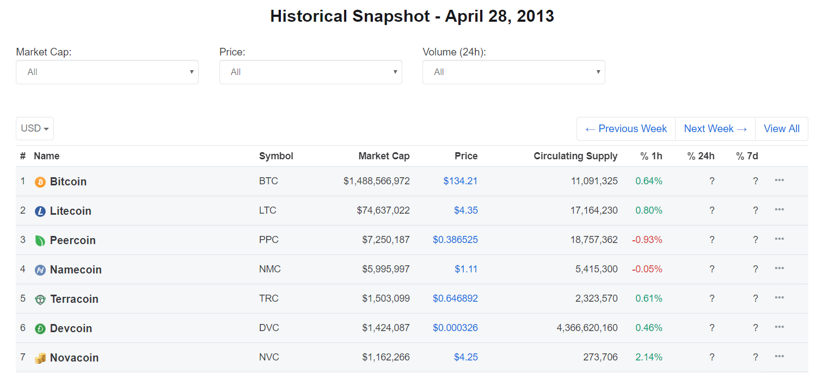
Task: Open the more options menu for Namecoin
Action: [x=779, y=268]
